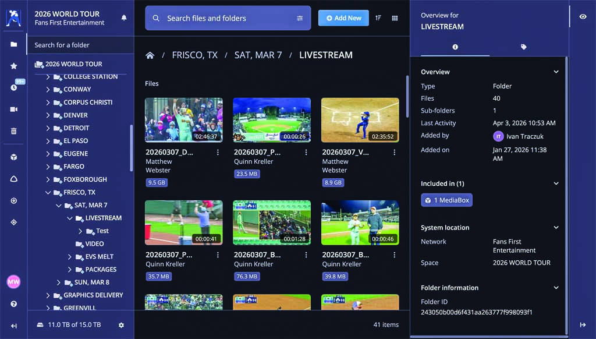The height and width of the screenshot is (339, 596).
Task: Open options menu for 20260307_D... file
Action: coord(218,152)
